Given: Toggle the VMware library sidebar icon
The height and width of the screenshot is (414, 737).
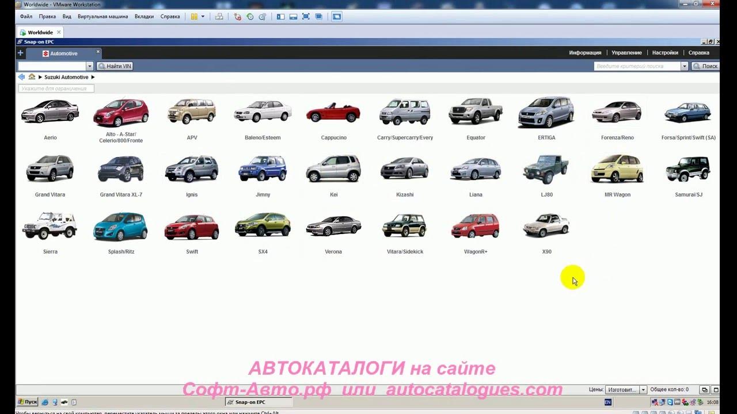Looking at the screenshot, I should tap(280, 17).
